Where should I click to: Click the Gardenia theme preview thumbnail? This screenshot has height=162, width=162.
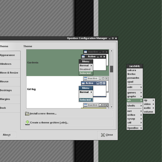pos(94,63)
